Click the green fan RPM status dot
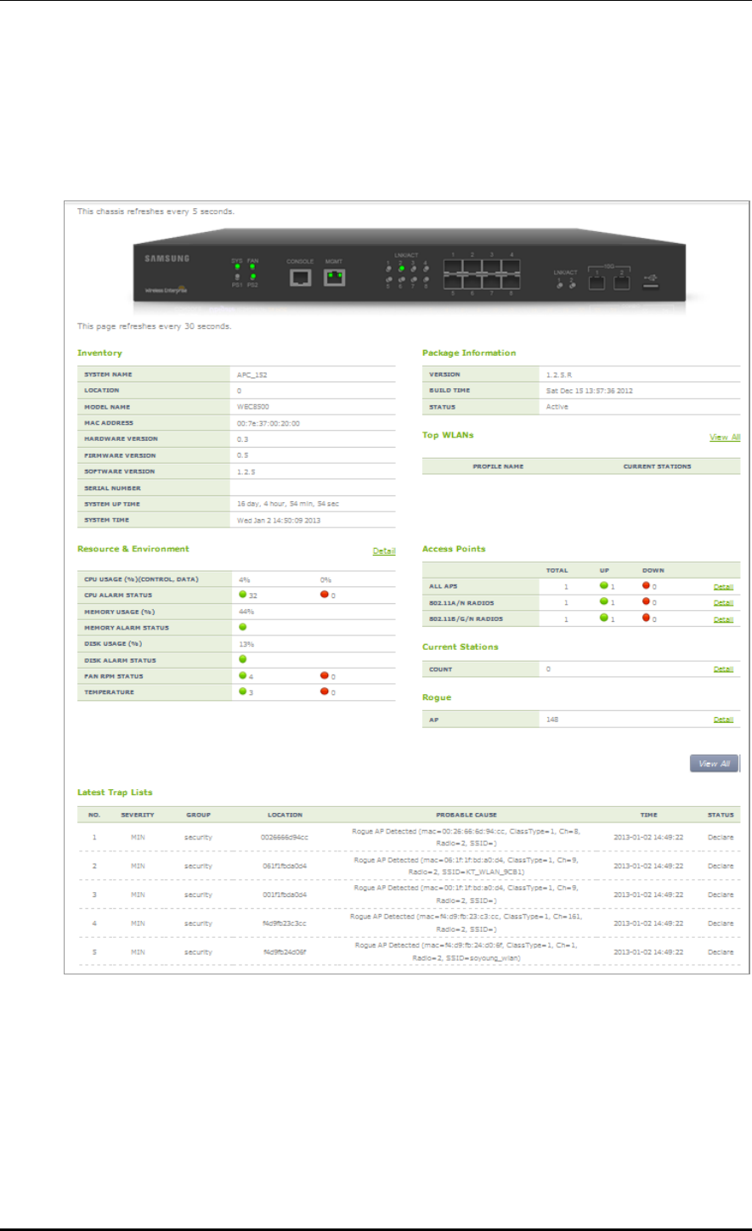Screen dimensions: 752x1231 coord(242,675)
